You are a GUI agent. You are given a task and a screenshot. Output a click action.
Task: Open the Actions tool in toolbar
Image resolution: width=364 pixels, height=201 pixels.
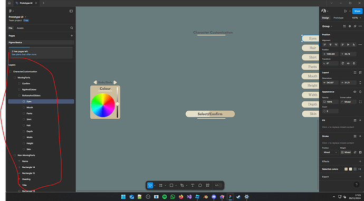(208, 185)
